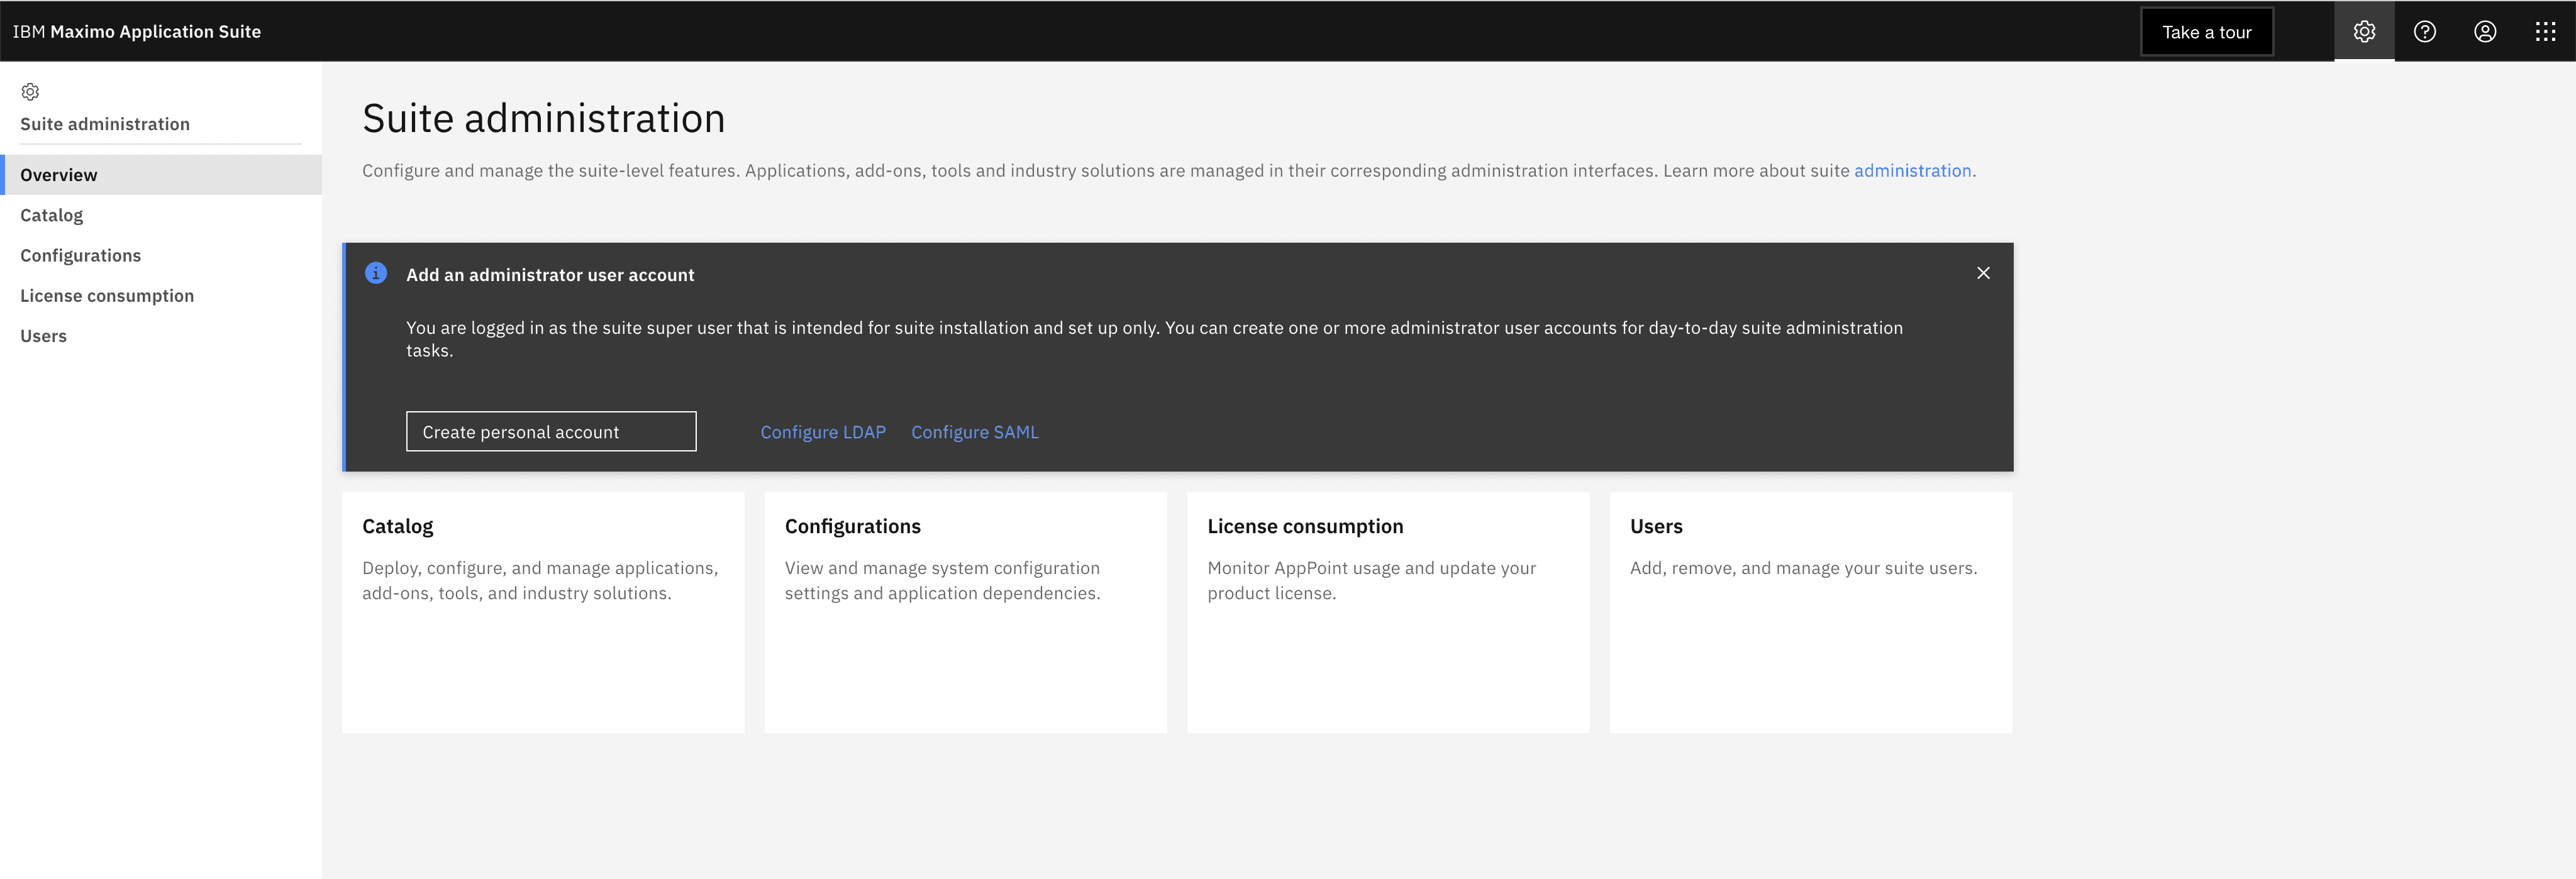This screenshot has height=879, width=2576.
Task: Click Create personal account button
Action: 551,431
